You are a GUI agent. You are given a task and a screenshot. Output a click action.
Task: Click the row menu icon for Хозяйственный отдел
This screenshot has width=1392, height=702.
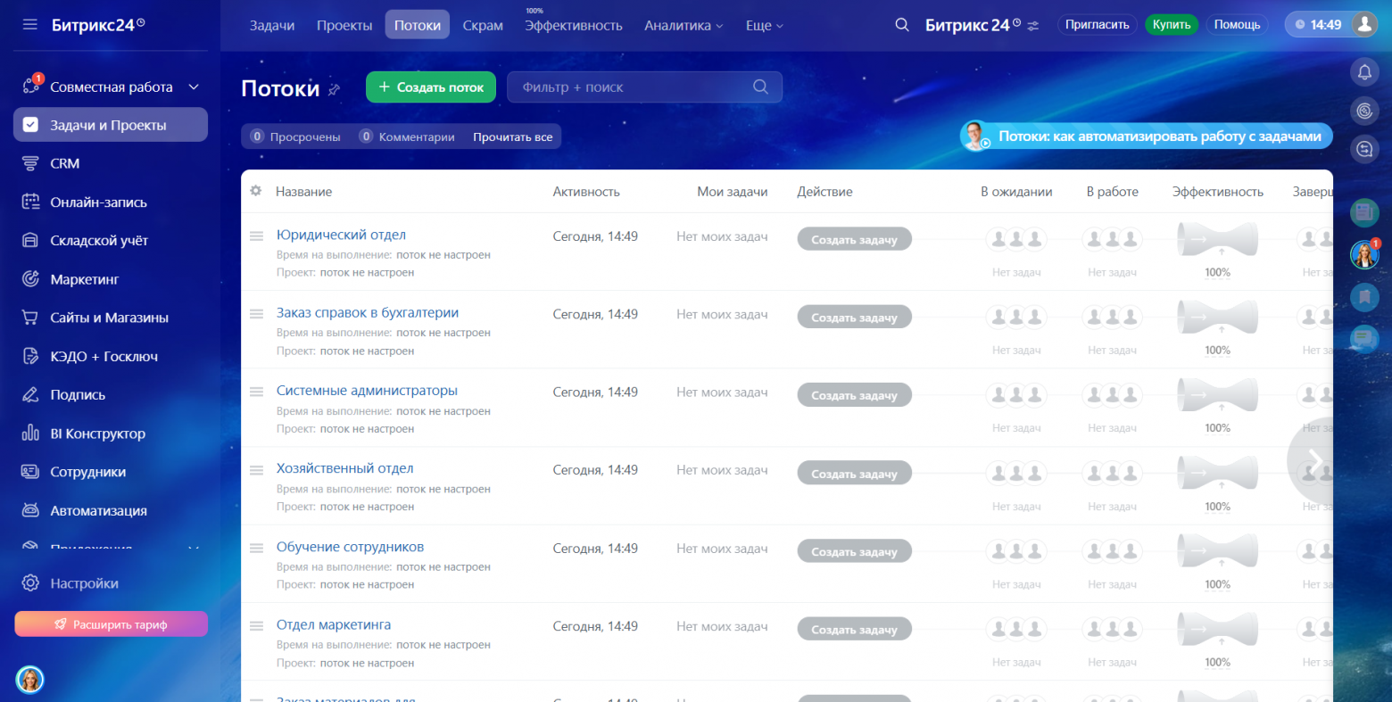click(x=256, y=470)
